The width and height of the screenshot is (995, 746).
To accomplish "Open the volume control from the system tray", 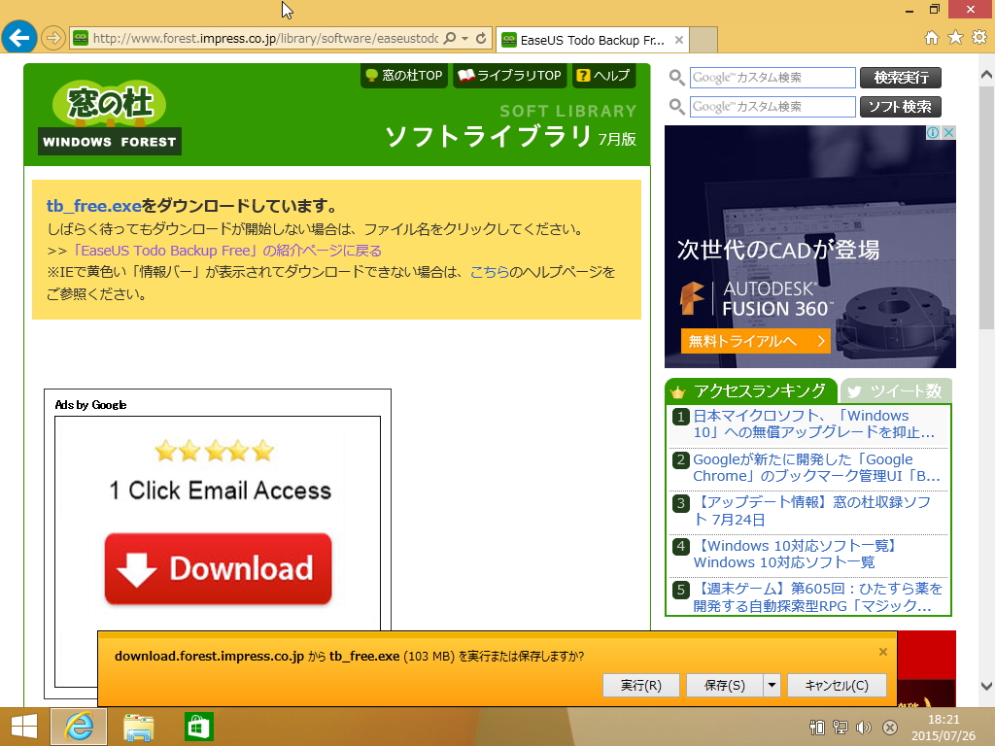I will pyautogui.click(x=864, y=727).
